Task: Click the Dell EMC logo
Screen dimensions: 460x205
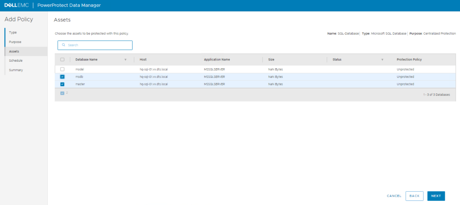Action: 16,5
